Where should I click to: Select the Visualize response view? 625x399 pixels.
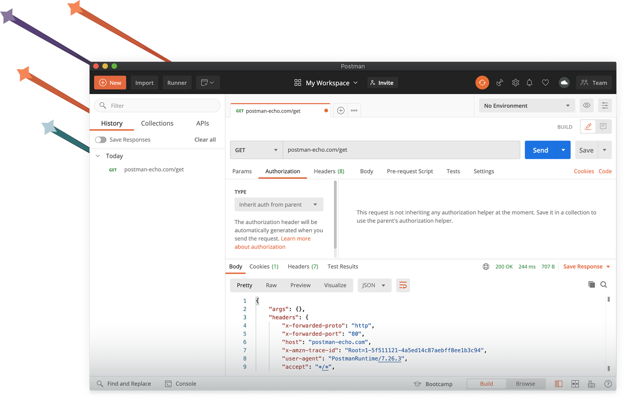[x=335, y=285]
